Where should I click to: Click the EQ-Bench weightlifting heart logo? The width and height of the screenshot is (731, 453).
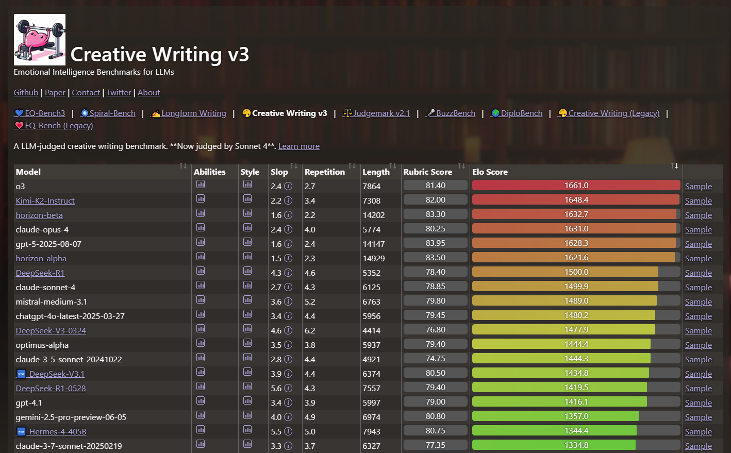pyautogui.click(x=40, y=40)
